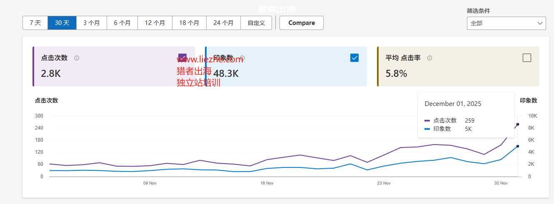Click the 点击次数 left axis title
The height and width of the screenshot is (204, 554).
point(46,101)
